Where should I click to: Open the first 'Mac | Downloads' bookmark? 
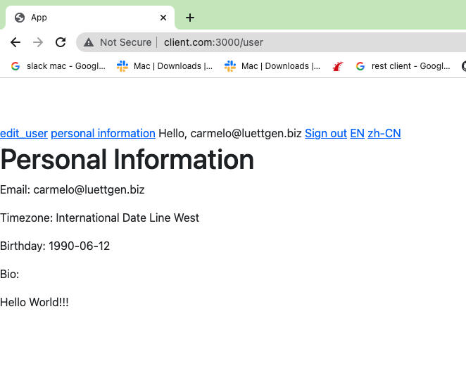click(x=165, y=66)
